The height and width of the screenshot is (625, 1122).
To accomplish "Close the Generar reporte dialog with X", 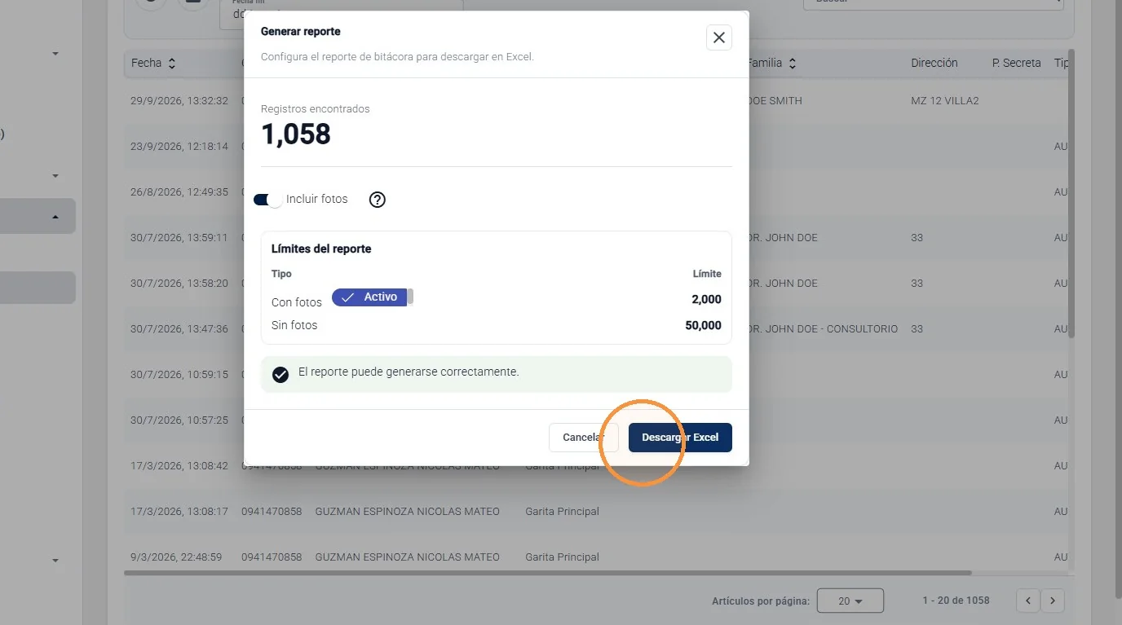I will (x=718, y=37).
